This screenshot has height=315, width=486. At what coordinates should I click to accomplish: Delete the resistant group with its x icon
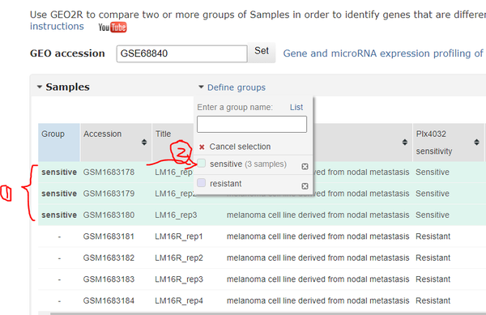point(305,185)
